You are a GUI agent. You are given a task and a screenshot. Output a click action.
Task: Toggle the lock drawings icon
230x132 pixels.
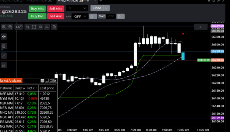pos(4,65)
